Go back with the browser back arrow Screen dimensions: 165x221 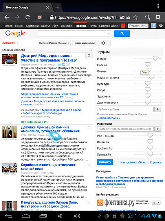pyautogui.click(x=7, y=17)
